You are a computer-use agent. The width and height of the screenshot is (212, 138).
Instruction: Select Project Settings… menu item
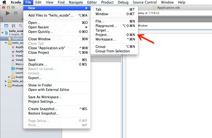(x=57, y=102)
